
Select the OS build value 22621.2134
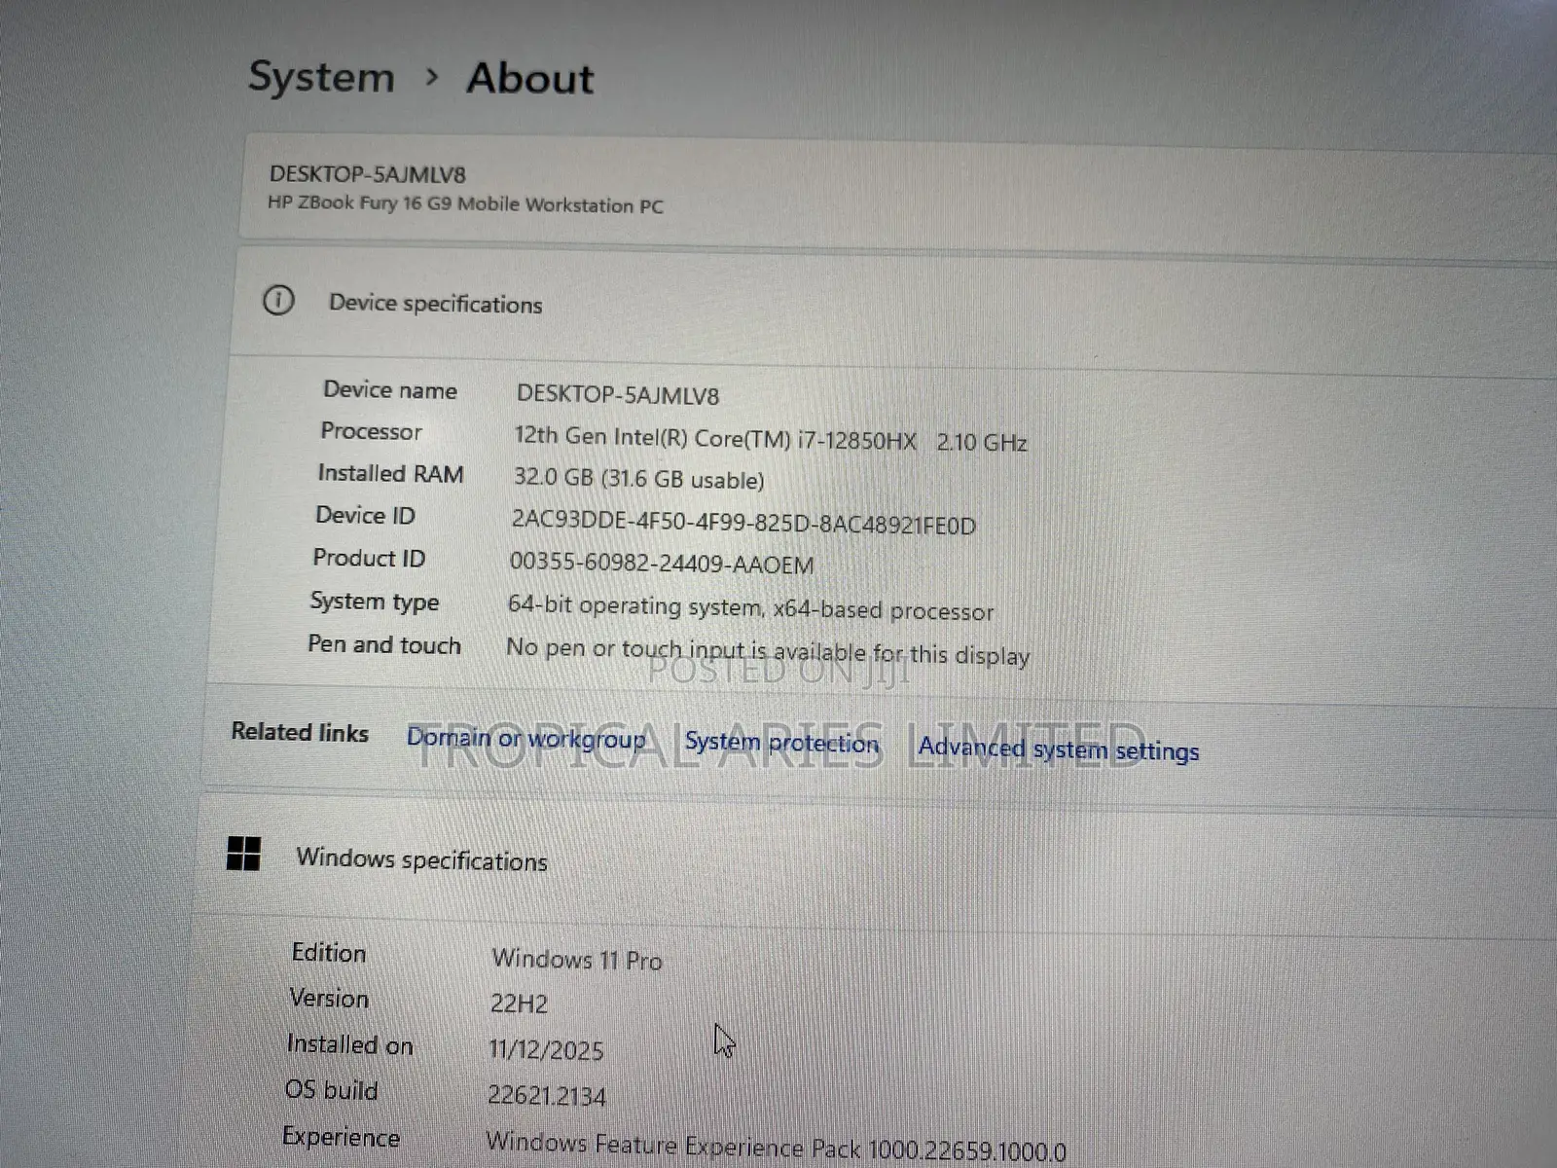[x=547, y=1096]
